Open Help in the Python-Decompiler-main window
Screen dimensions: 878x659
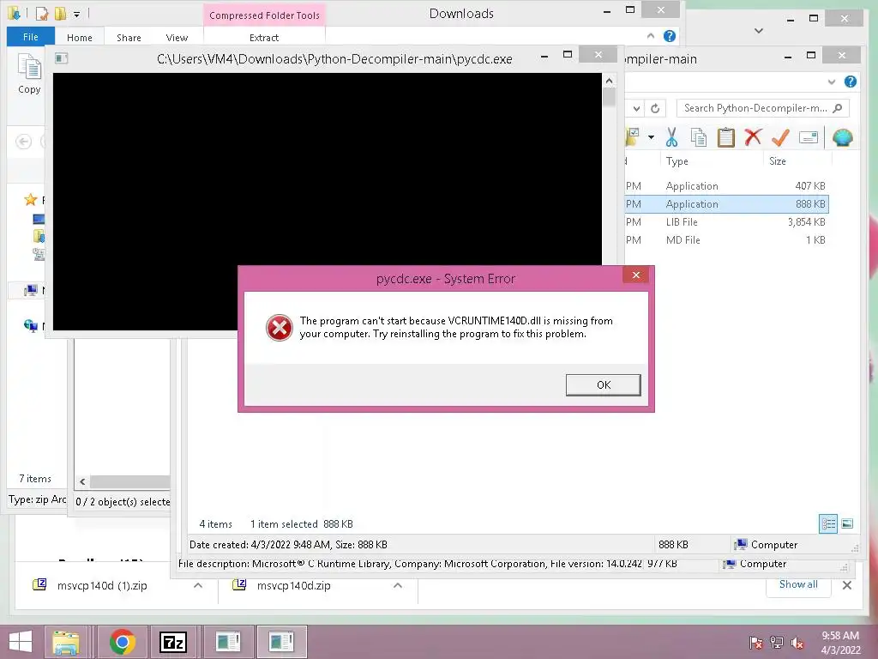[x=850, y=82]
